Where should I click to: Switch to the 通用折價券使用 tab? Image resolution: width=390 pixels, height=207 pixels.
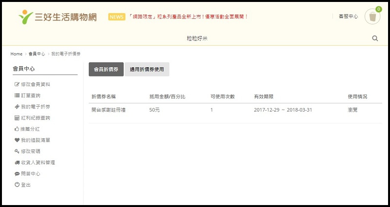147,69
